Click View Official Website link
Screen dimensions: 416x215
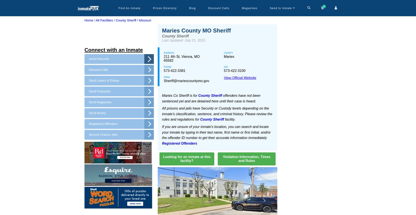tap(240, 78)
